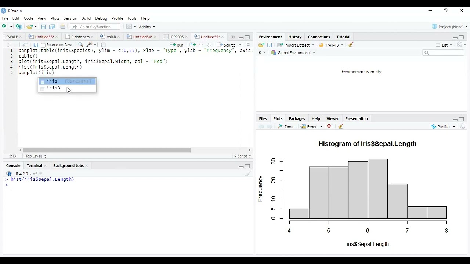Open the new file dropdown arrow

pyautogui.click(x=11, y=27)
